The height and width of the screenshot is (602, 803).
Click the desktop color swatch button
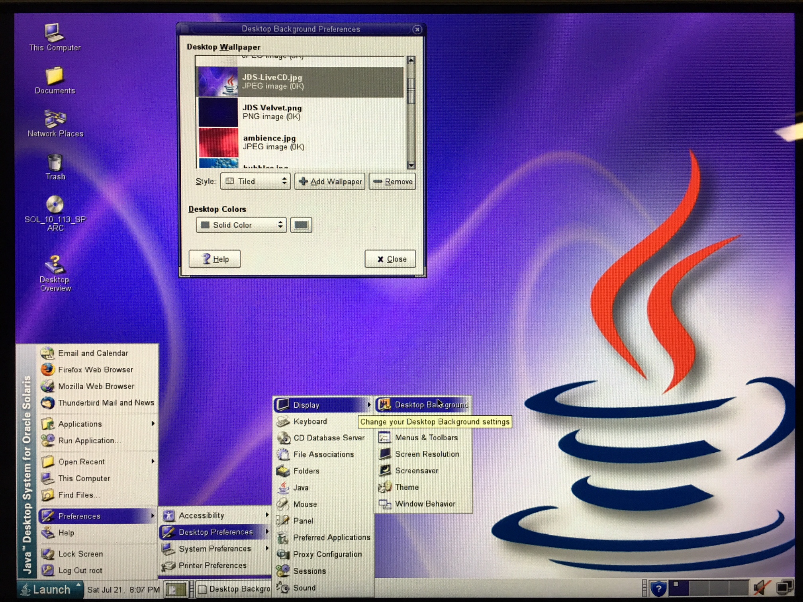[301, 225]
